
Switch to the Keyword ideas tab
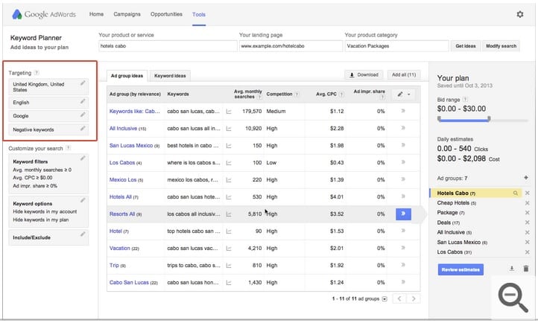click(170, 76)
